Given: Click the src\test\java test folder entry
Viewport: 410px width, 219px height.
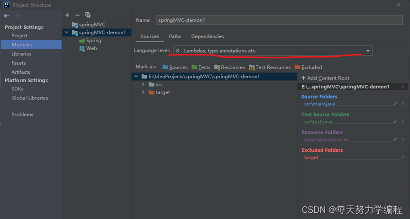Looking at the screenshot, I should pos(318,122).
